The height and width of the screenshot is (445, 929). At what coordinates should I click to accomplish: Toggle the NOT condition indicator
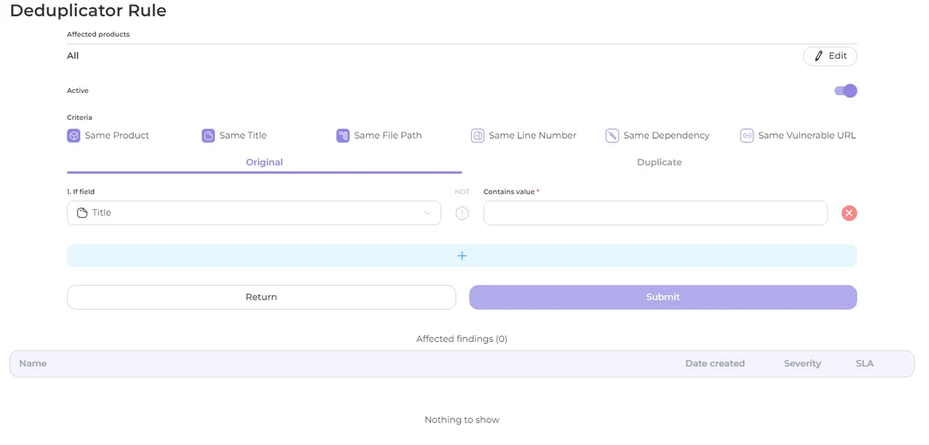[462, 213]
